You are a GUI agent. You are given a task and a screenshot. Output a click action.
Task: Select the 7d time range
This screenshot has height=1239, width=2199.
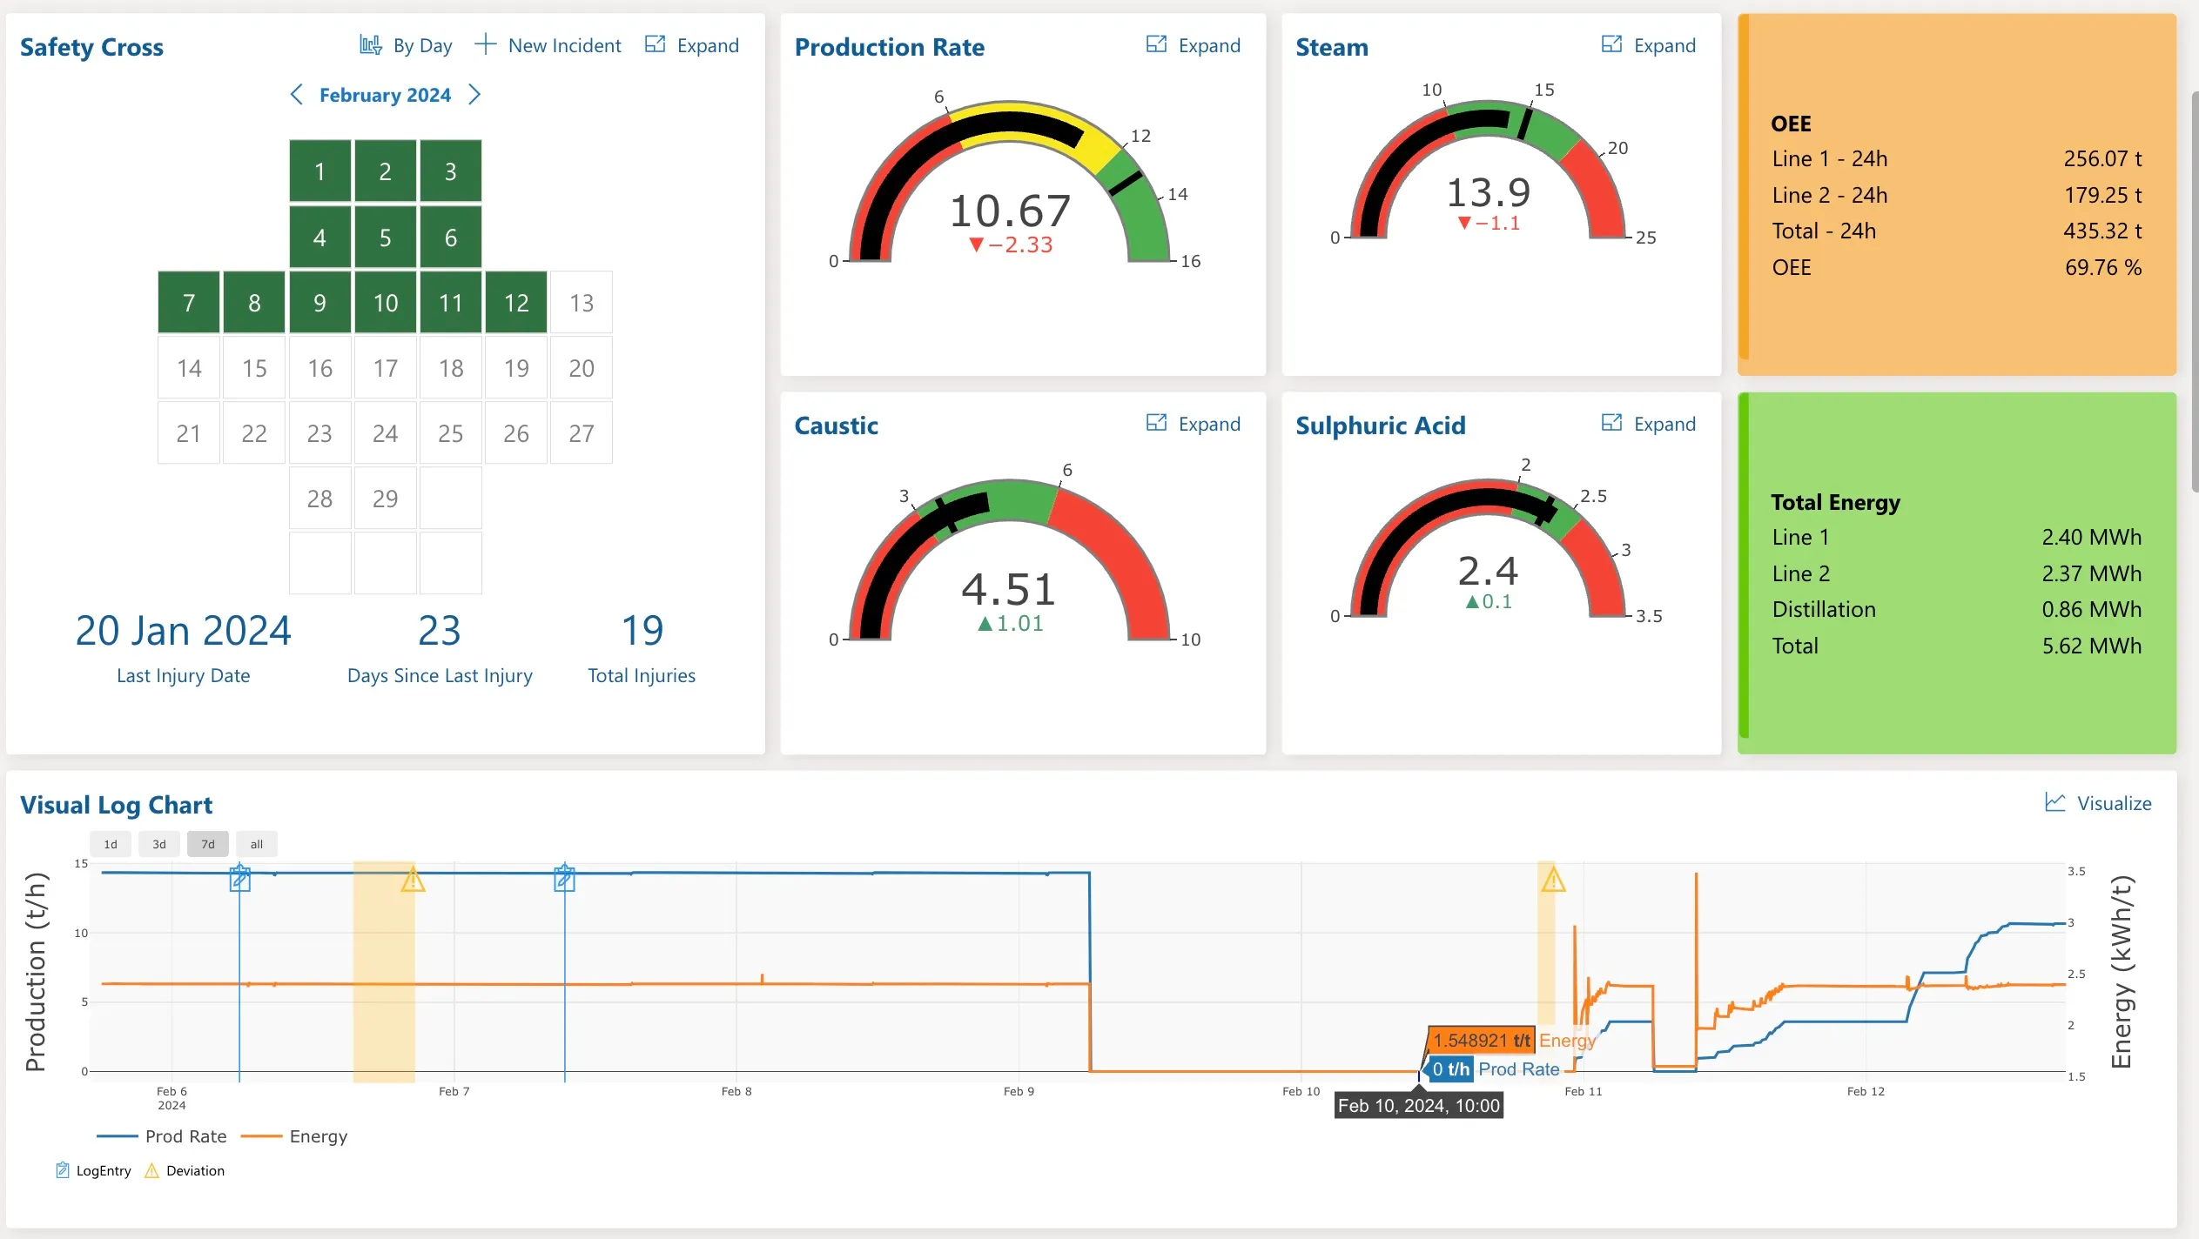pyautogui.click(x=208, y=844)
